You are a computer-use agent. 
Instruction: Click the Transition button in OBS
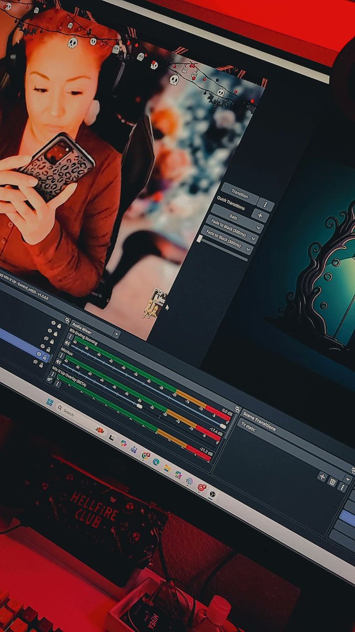click(240, 193)
